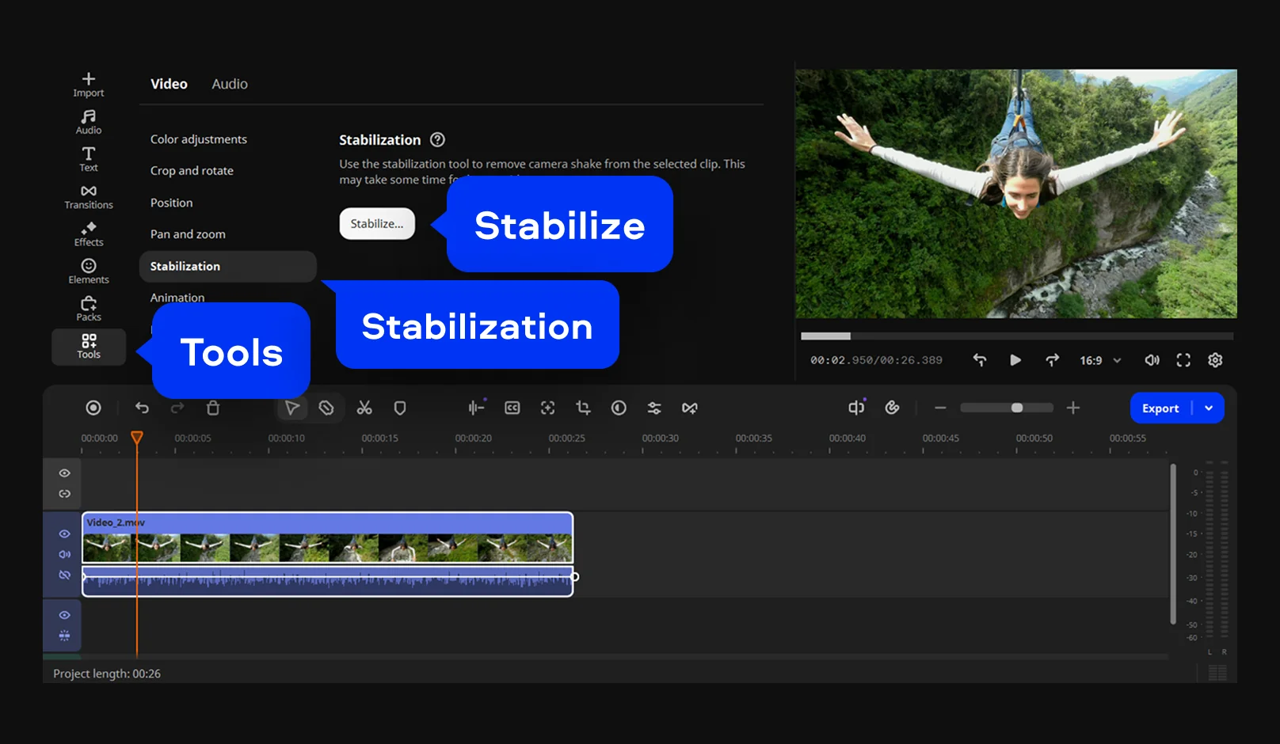Screen dimensions: 1280x744
Task: Click the scissors split tool
Action: 364,408
